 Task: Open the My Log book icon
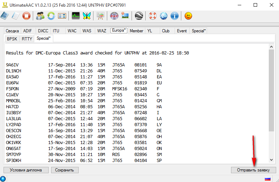pos(4,16)
